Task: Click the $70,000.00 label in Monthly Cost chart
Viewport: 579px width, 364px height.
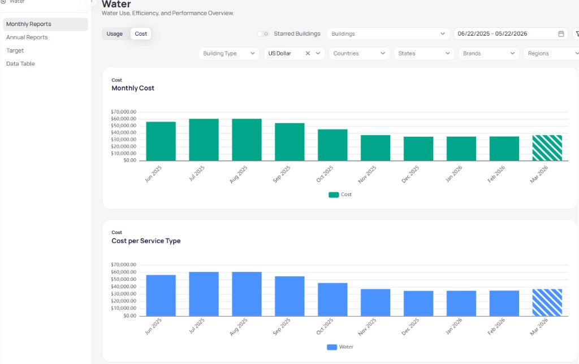Action: click(x=124, y=112)
